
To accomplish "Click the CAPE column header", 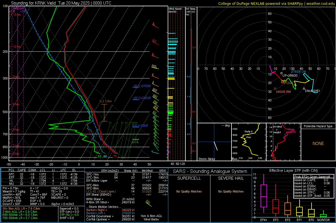I will pos(22,170).
